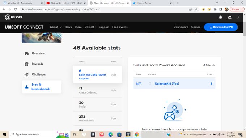Image resolution: width=246 pixels, height=138 pixels.
Task: Click the share page icon in address bar
Action: [190, 9]
